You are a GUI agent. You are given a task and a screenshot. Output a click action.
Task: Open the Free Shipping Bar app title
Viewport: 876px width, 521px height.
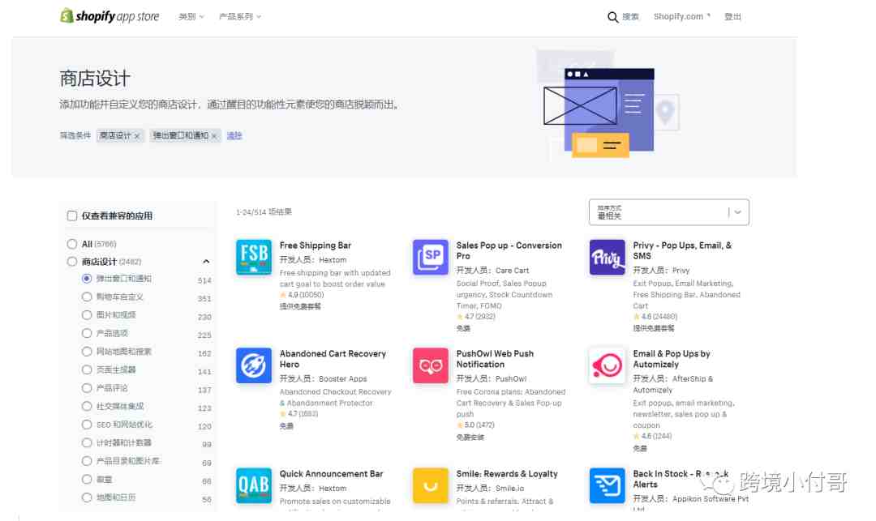click(316, 246)
